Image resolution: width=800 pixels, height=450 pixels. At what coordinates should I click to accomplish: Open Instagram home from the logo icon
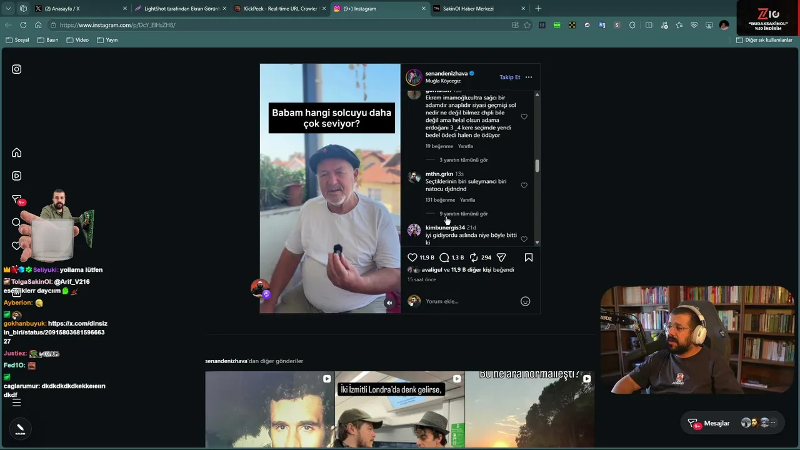coord(17,69)
